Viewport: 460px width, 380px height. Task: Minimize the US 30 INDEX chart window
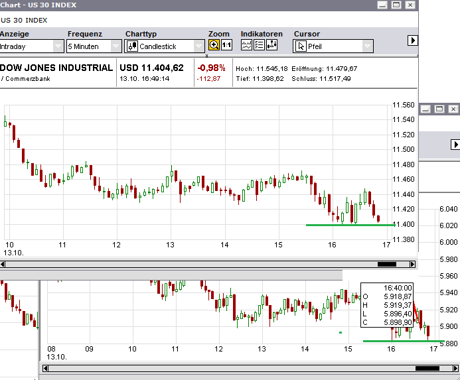coord(382,5)
